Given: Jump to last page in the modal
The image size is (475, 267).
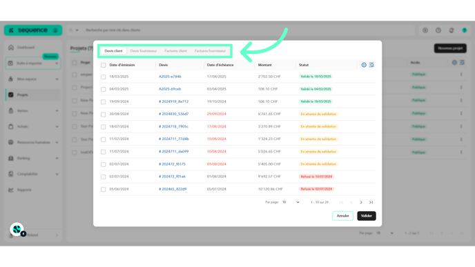Looking at the screenshot, I should 371,202.
